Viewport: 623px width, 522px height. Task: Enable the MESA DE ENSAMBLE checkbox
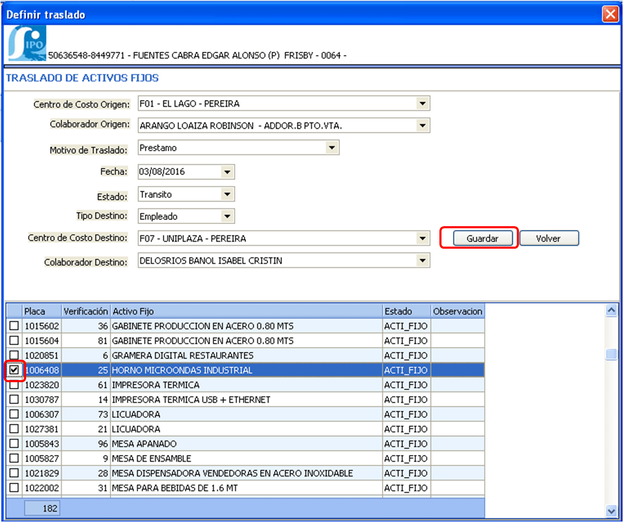coord(14,459)
